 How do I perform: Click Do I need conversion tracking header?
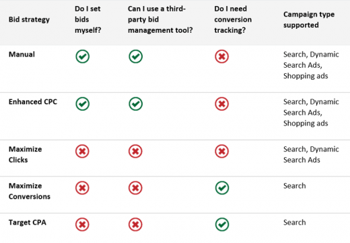point(233,19)
